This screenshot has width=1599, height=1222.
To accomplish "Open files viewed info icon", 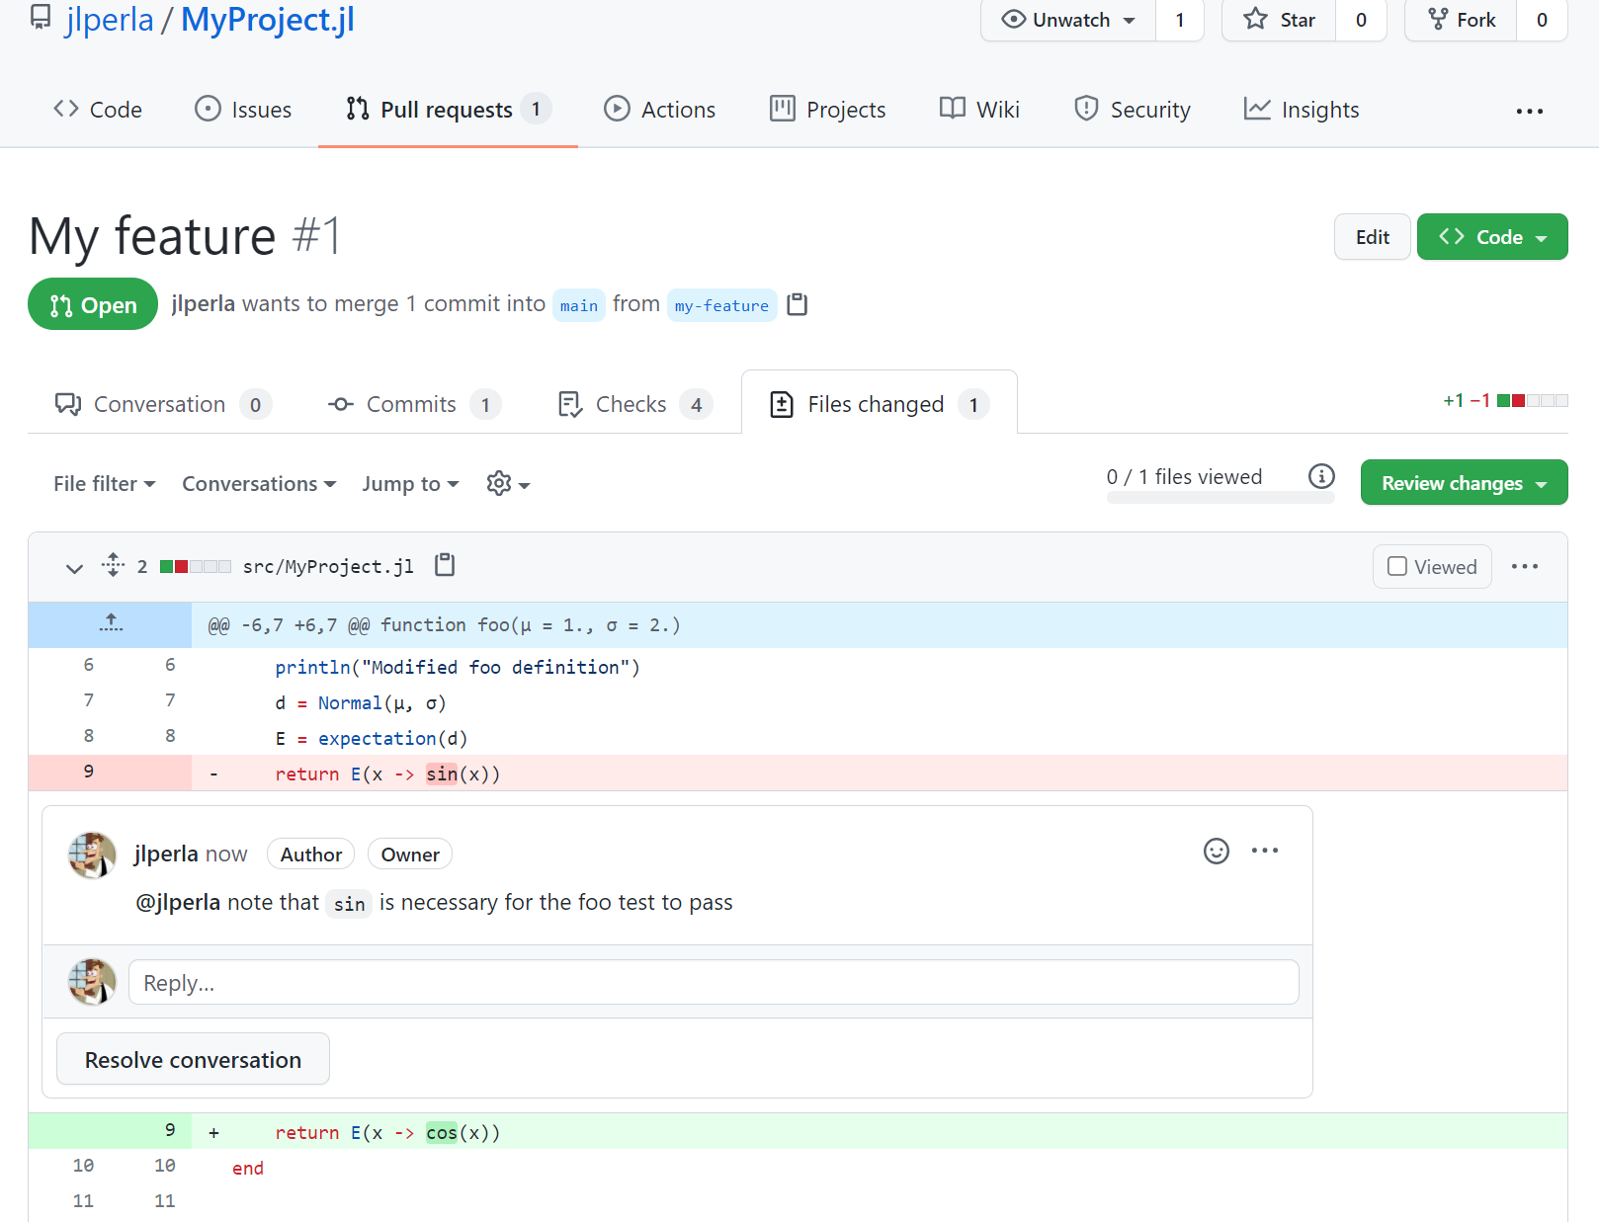I will coord(1320,477).
